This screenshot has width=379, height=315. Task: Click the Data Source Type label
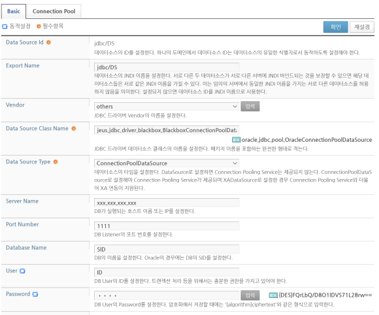28,161
